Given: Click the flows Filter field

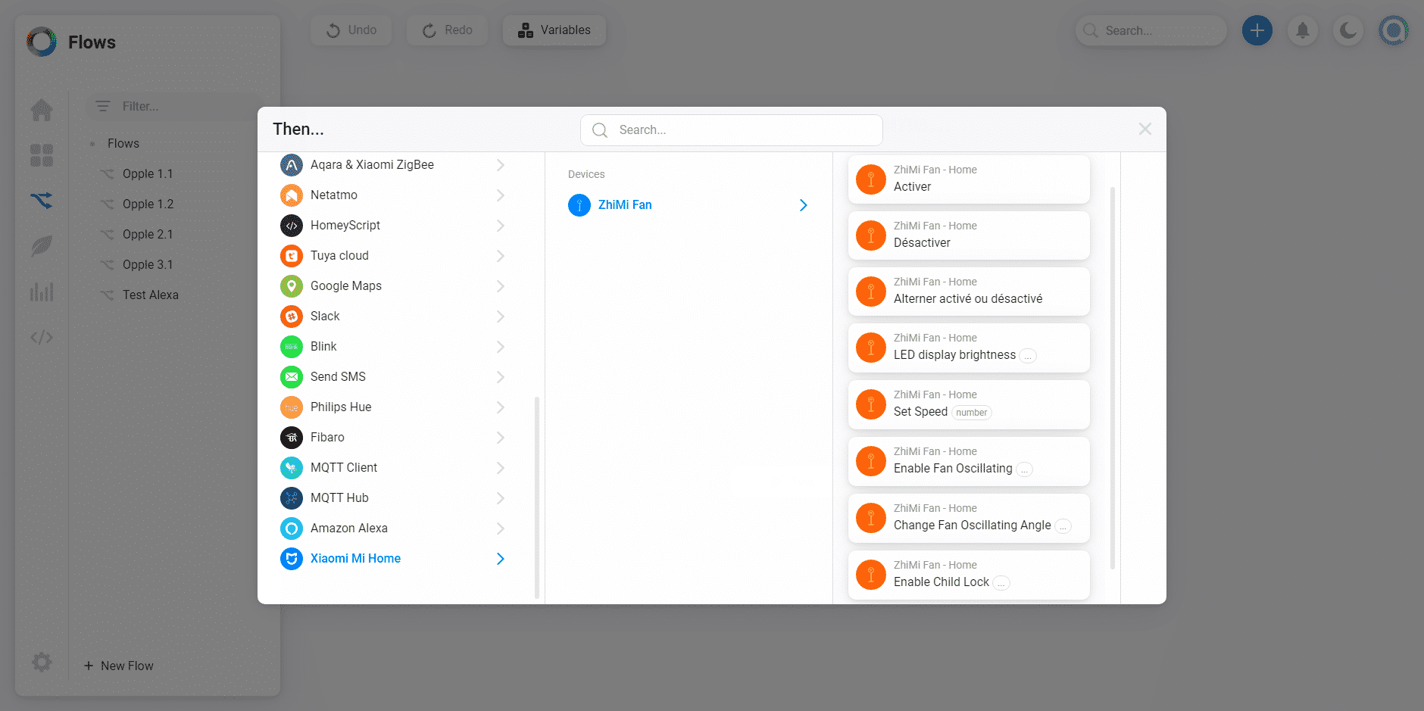Looking at the screenshot, I should pos(174,106).
